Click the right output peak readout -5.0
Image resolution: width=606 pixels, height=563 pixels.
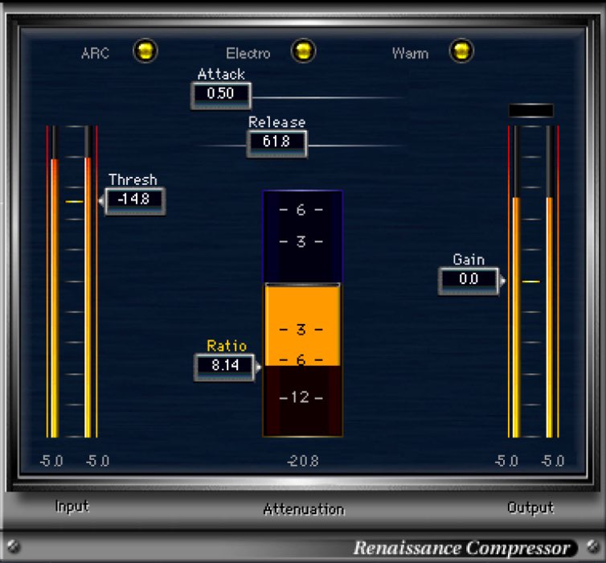[x=553, y=461]
